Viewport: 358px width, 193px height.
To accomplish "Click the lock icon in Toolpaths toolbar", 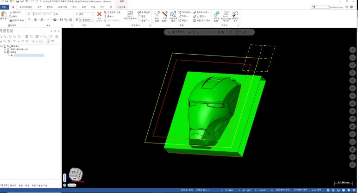I will [x=1, y=41].
